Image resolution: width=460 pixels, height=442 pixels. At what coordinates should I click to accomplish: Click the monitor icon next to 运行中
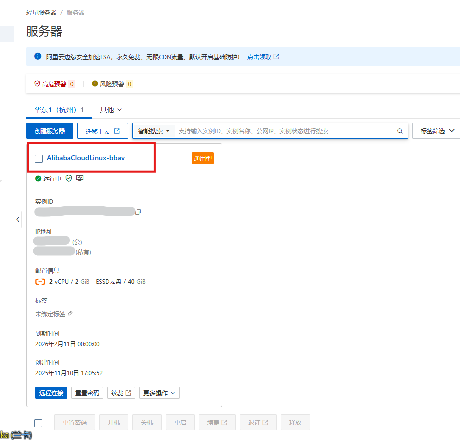click(x=80, y=178)
